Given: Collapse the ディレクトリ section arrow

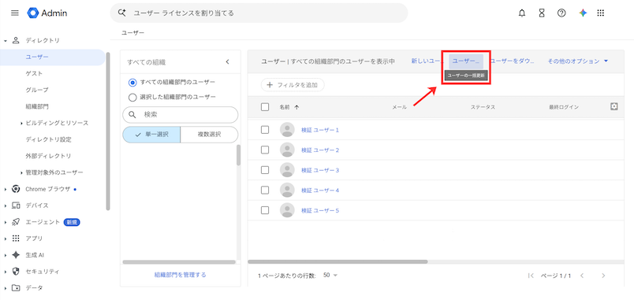Looking at the screenshot, I should pos(6,41).
